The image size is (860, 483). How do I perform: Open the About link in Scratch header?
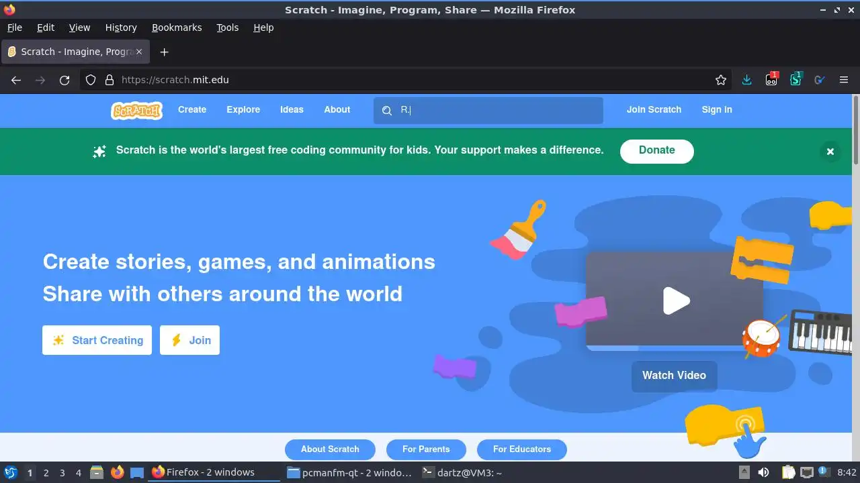pyautogui.click(x=337, y=109)
